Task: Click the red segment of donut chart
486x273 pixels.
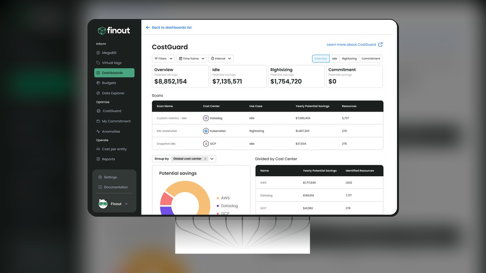Action: click(166, 199)
